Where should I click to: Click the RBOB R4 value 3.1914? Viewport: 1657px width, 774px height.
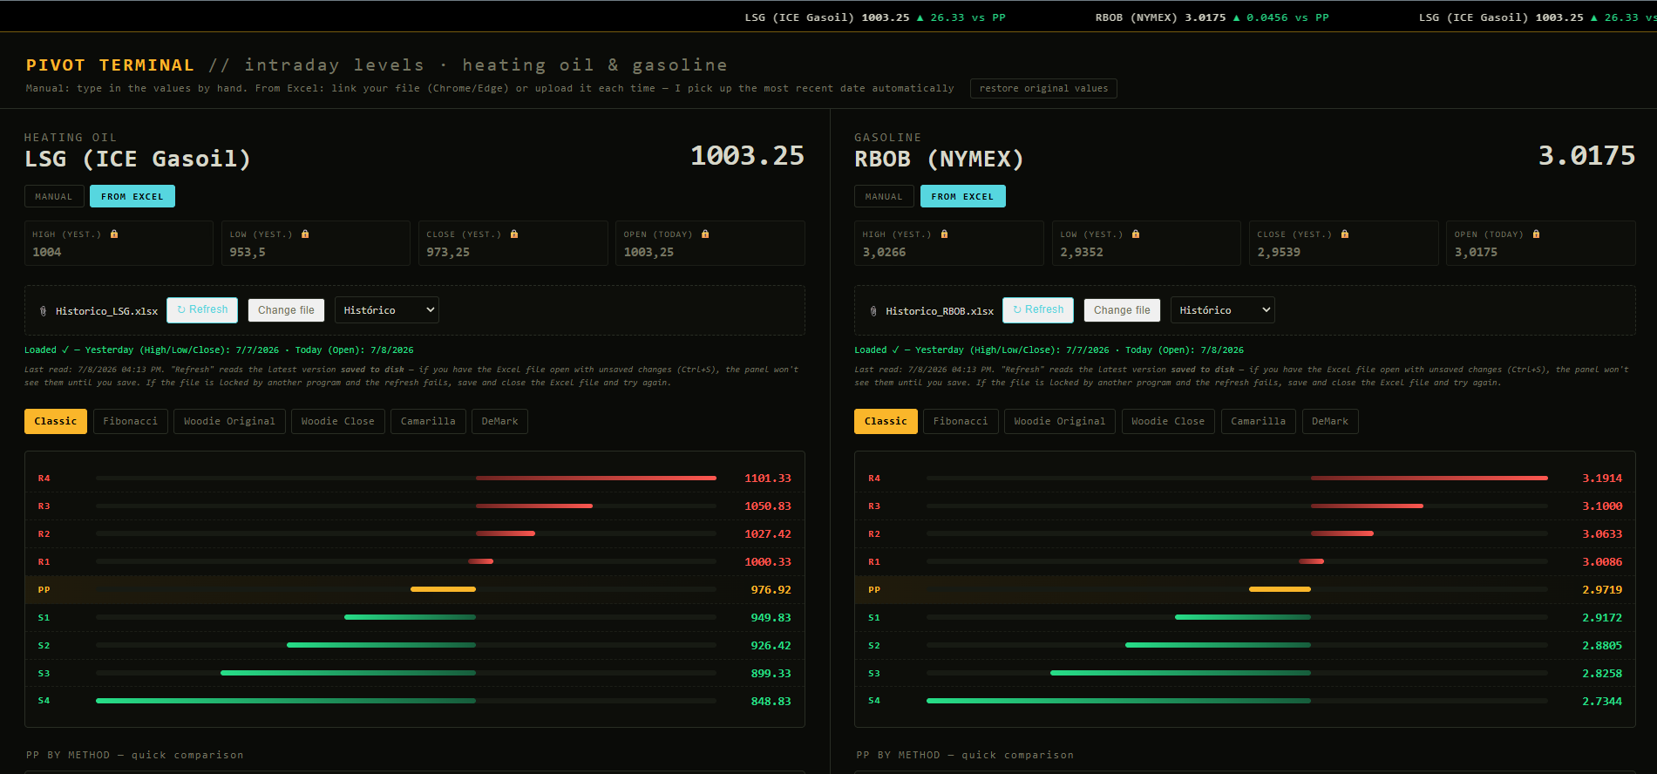coord(1602,479)
